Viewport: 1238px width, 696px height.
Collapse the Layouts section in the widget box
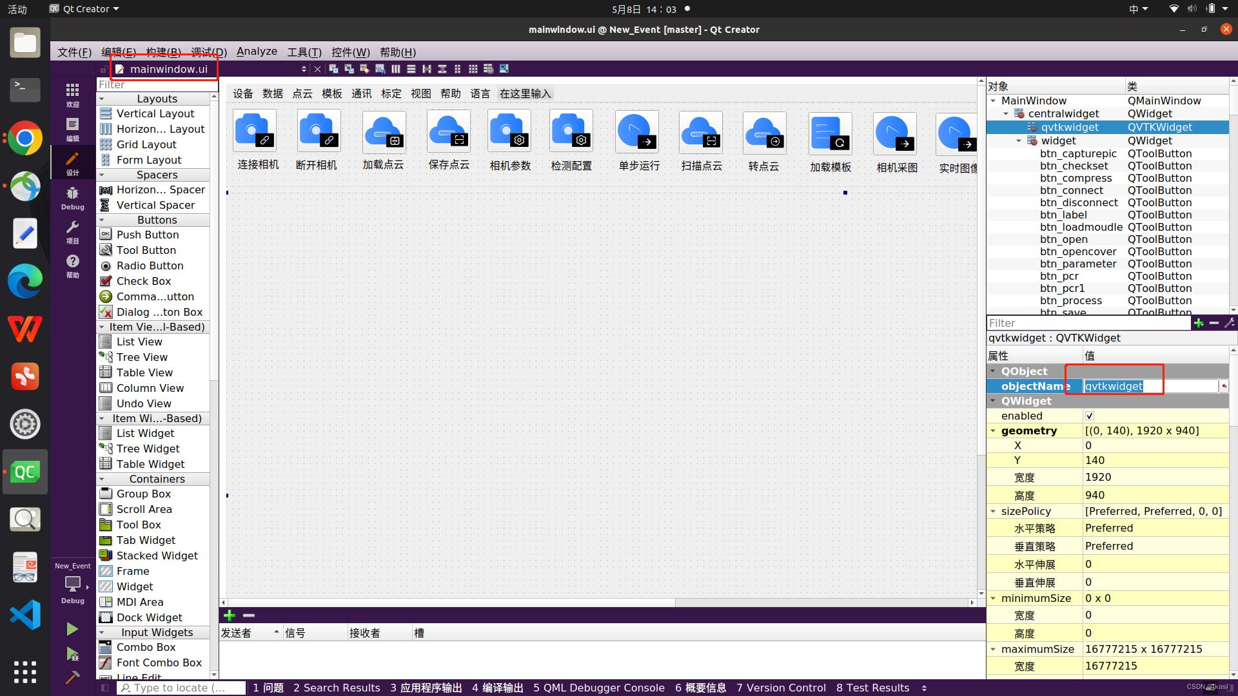click(x=102, y=98)
